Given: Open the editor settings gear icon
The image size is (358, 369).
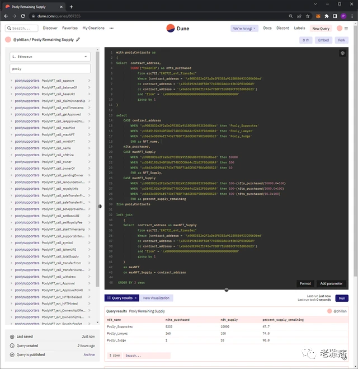Looking at the screenshot, I should coord(342,53).
